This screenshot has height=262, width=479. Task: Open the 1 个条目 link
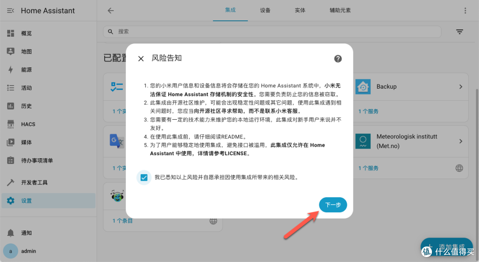(x=122, y=221)
